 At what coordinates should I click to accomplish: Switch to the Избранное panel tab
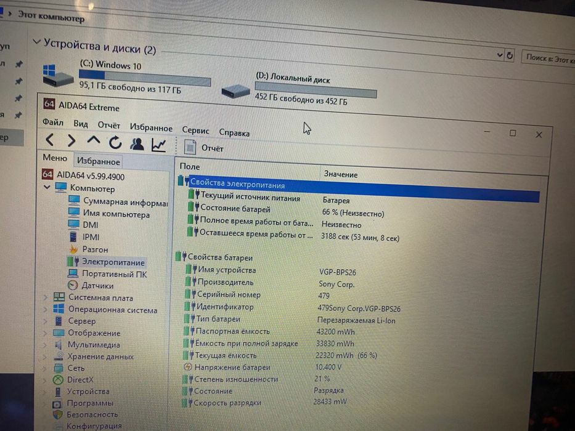[98, 161]
